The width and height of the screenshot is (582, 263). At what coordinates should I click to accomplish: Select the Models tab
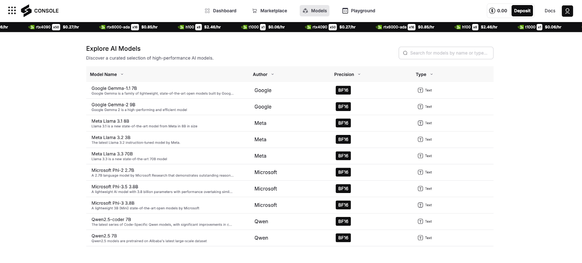[315, 11]
